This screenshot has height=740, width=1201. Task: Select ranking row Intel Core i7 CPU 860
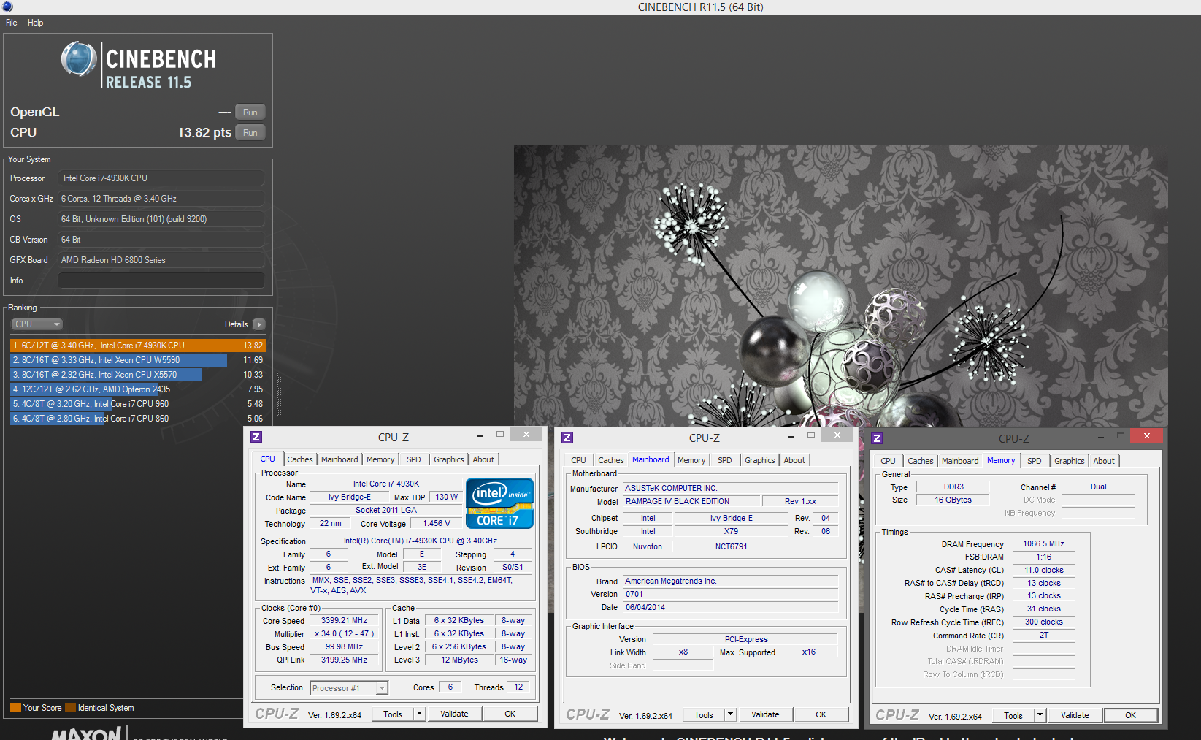138,419
